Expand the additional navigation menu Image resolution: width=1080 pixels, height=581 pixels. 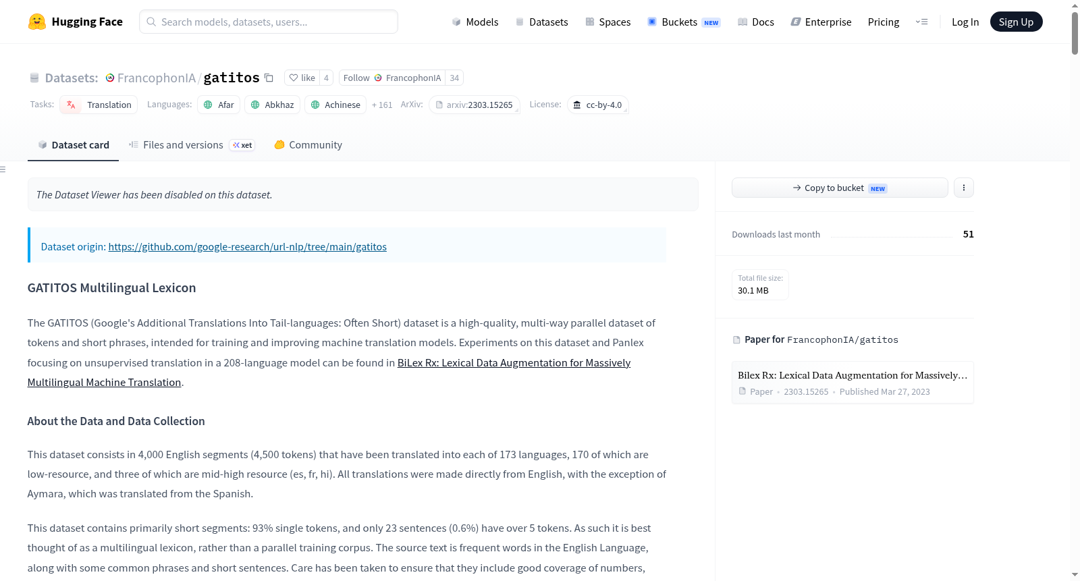[921, 22]
